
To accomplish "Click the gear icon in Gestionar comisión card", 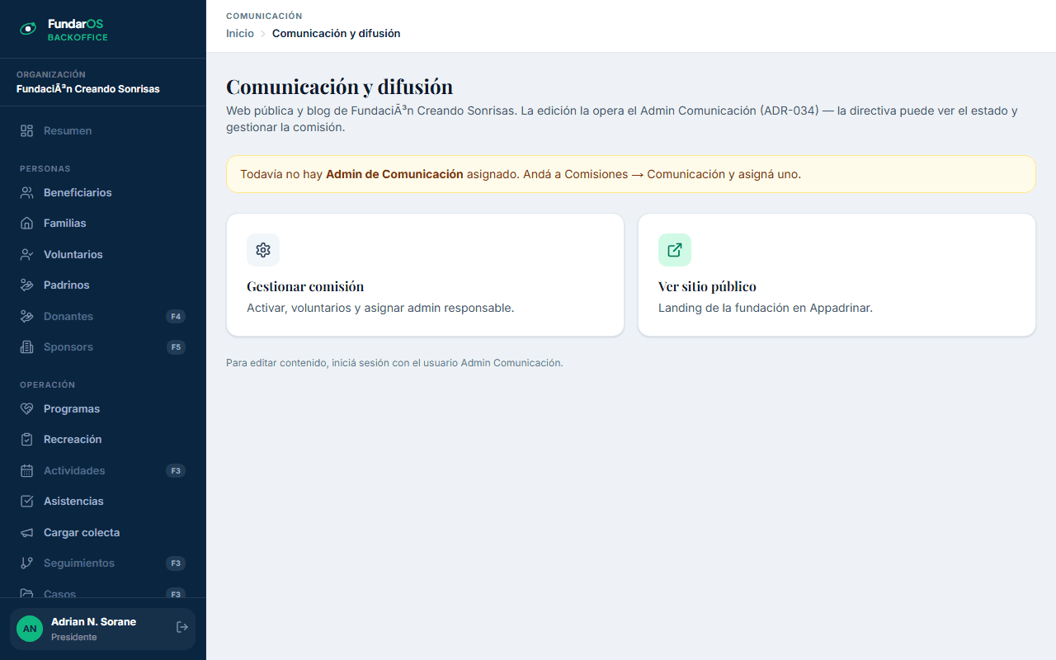I will (x=263, y=250).
